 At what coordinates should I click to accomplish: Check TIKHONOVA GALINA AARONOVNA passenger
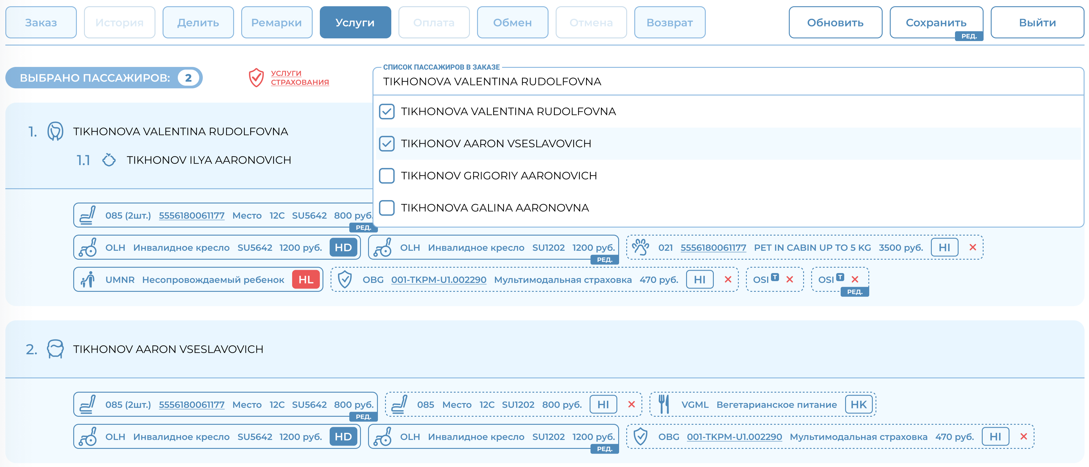click(387, 208)
